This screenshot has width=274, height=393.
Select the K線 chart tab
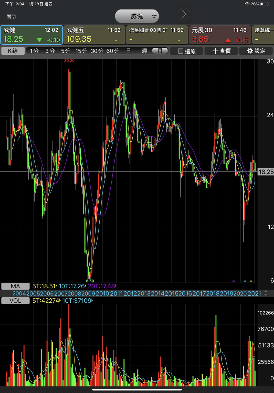pos(13,51)
